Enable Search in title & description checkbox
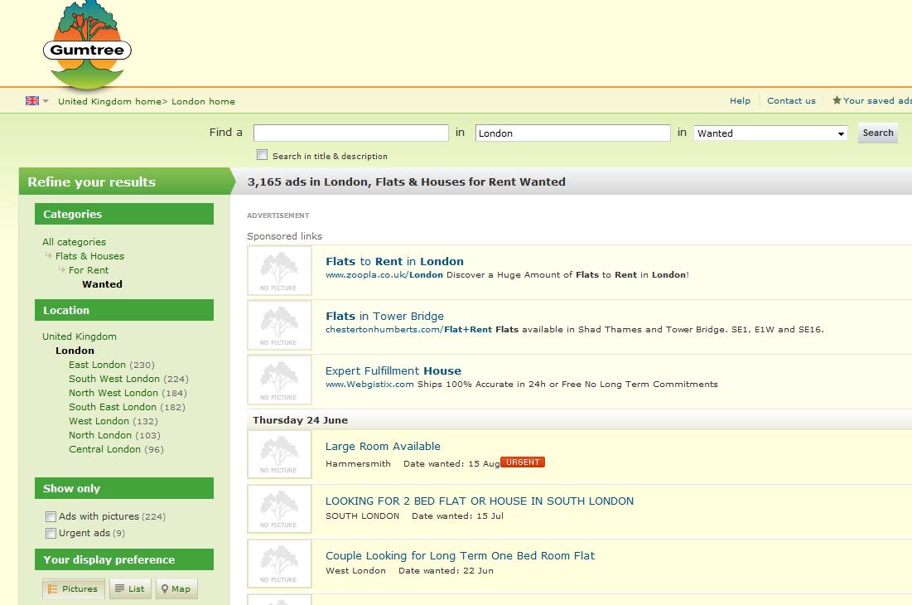 (263, 155)
